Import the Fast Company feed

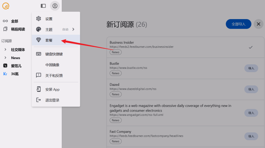click(251, 136)
